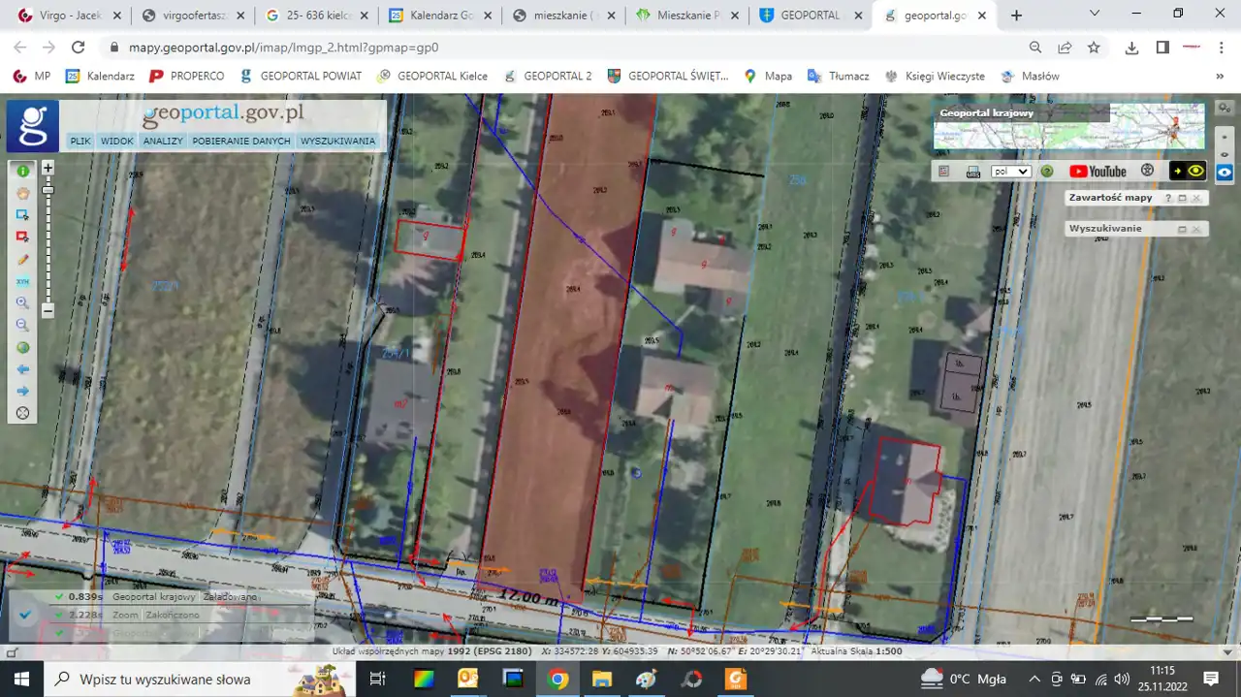
Task: Toggle the small eye size option
Action: tap(1225, 137)
